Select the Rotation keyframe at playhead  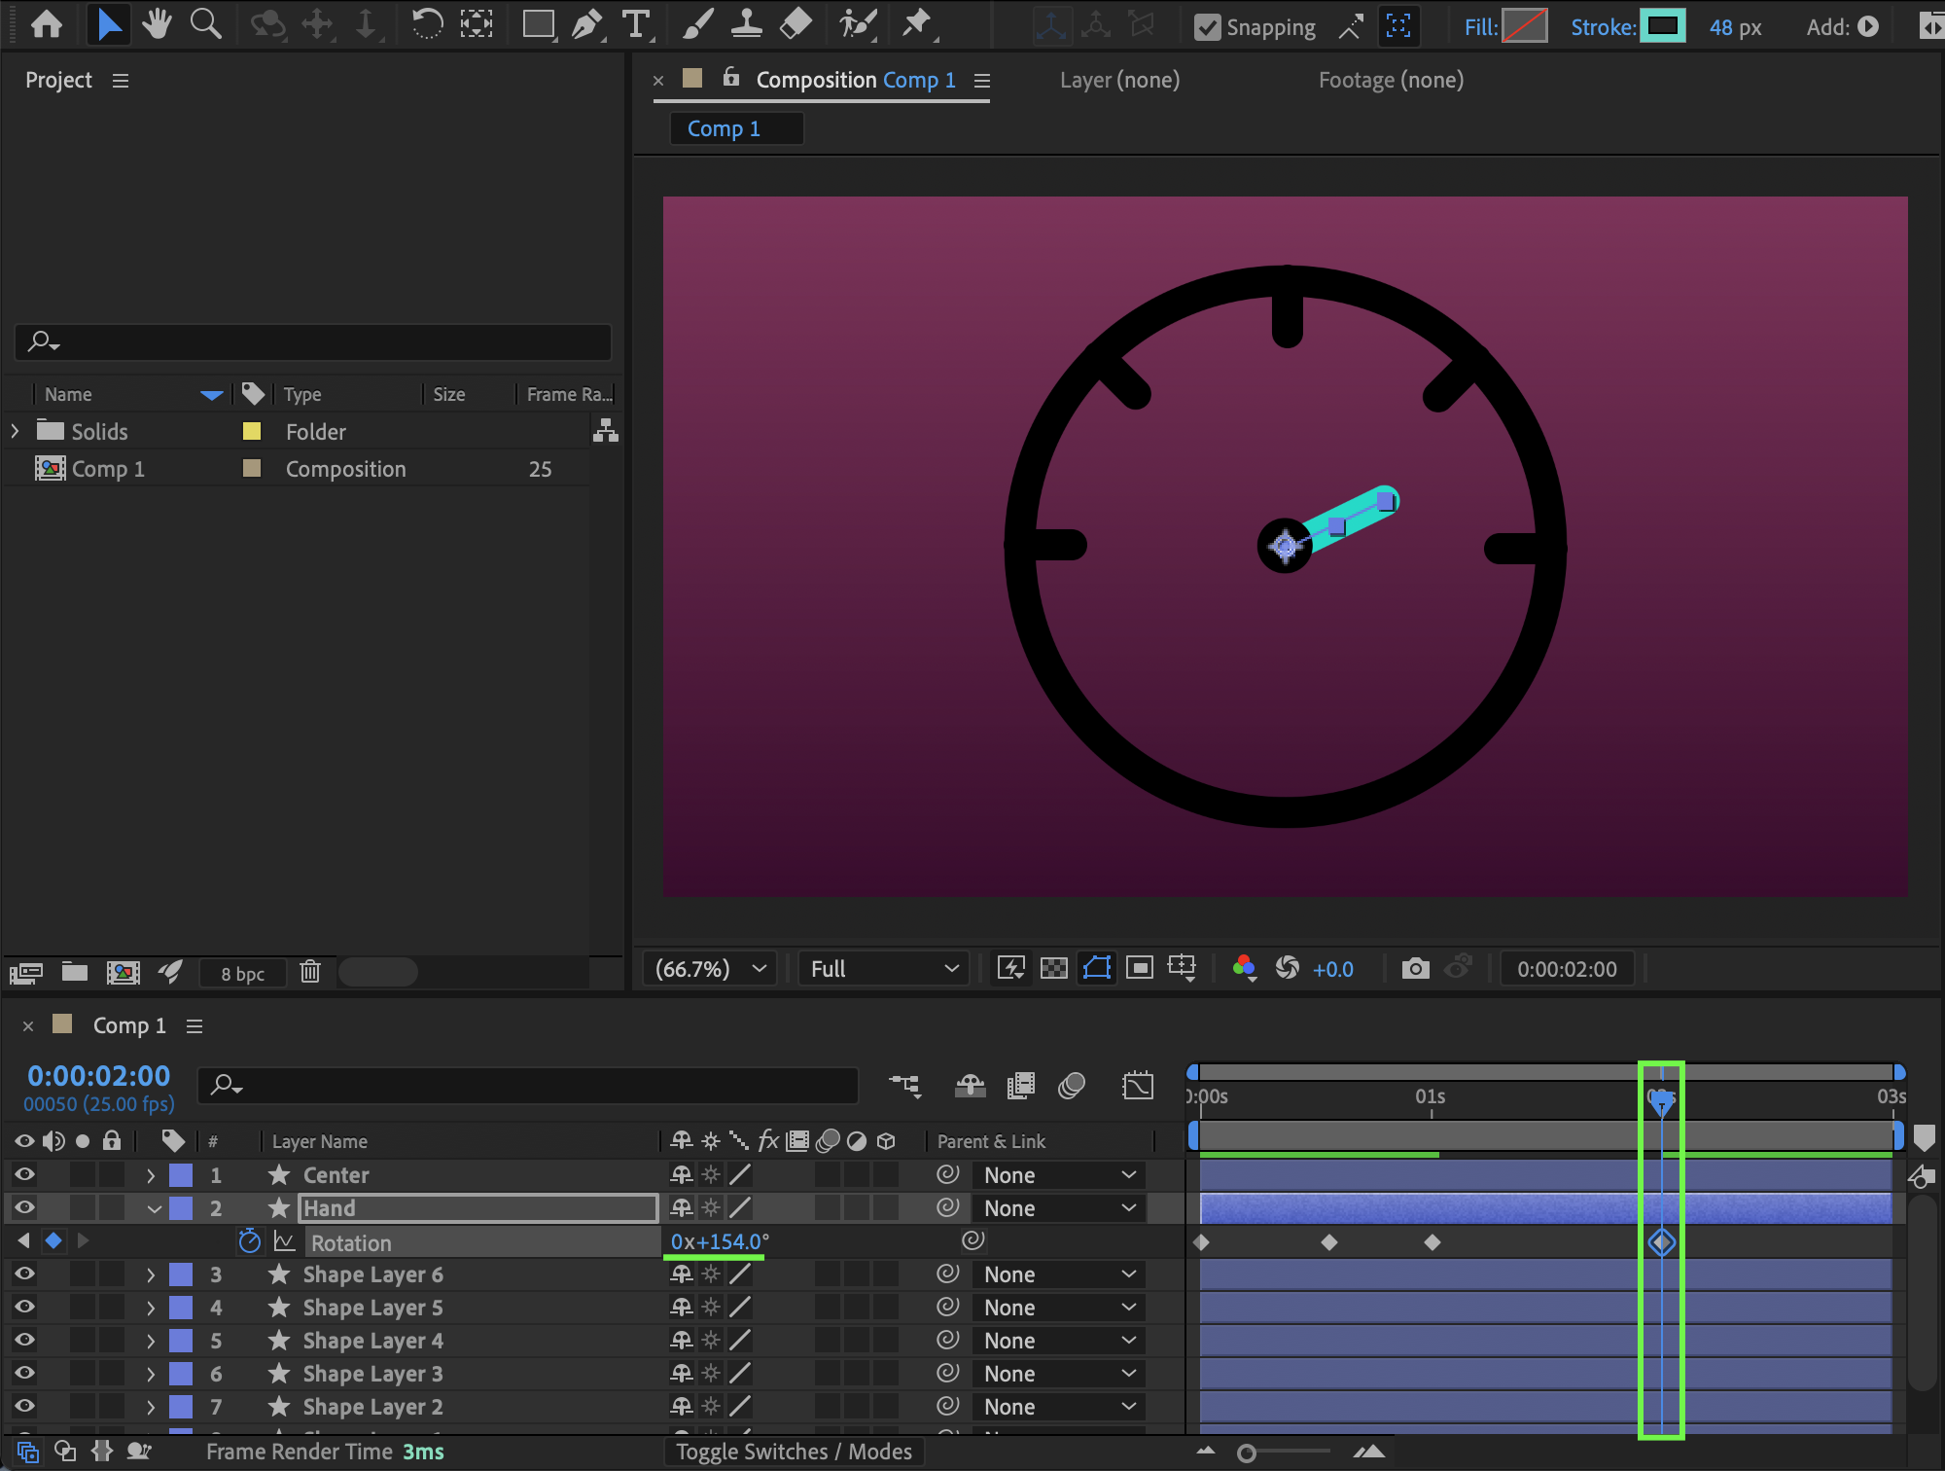pos(1661,1241)
